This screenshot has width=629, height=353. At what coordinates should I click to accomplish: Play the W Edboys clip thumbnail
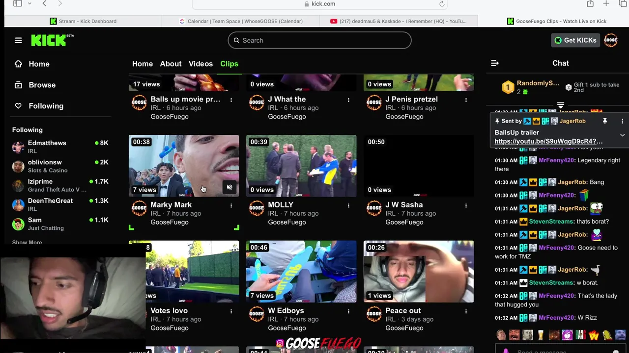point(301,271)
